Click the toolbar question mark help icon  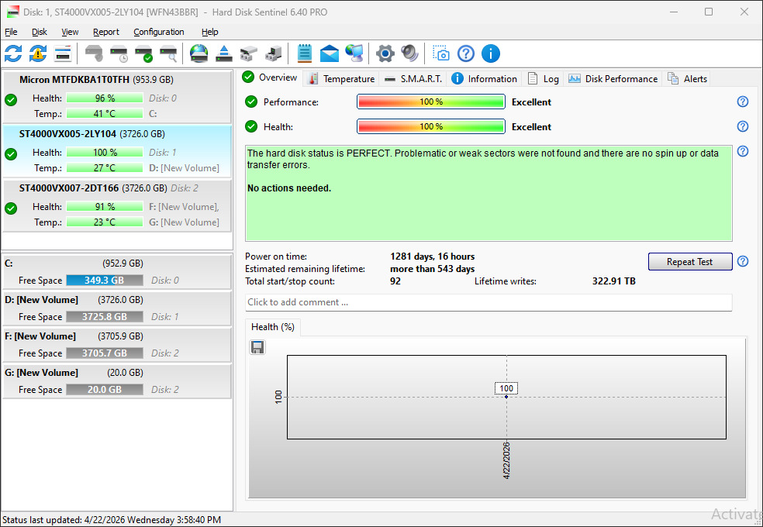coord(466,53)
